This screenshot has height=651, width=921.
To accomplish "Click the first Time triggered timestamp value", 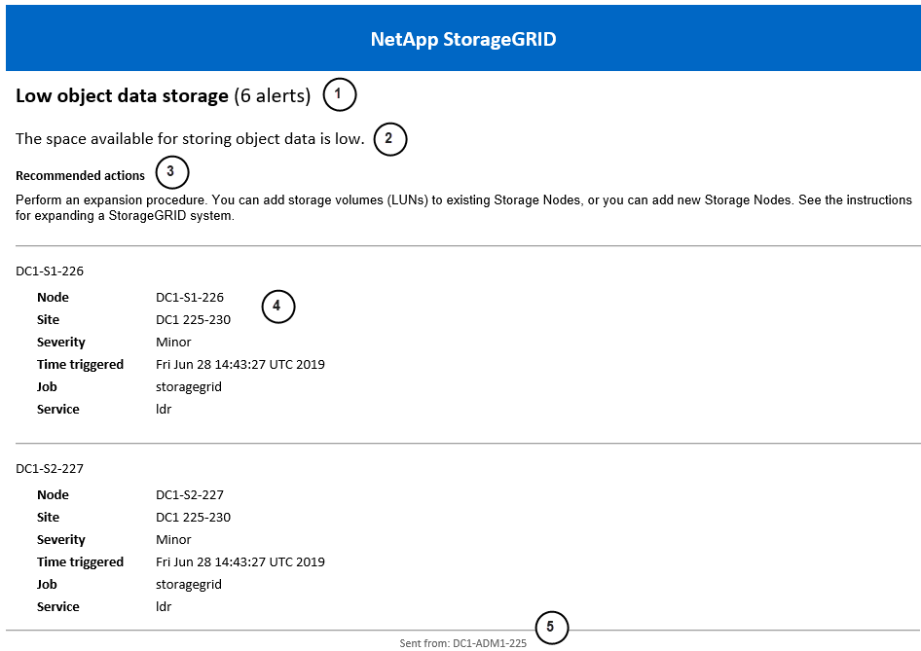I will coord(240,365).
